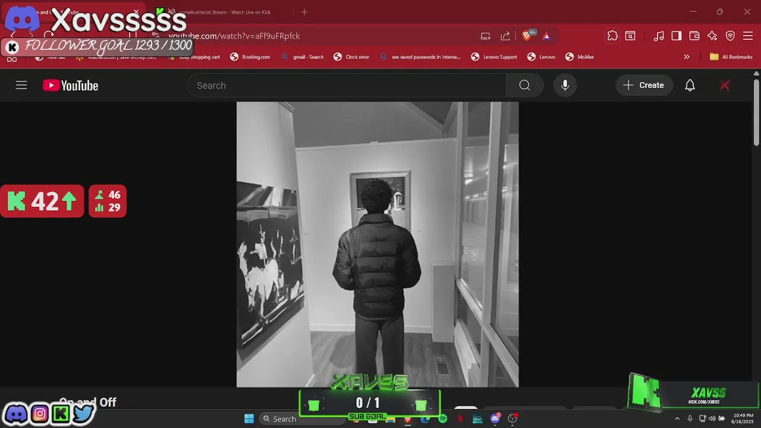Image resolution: width=761 pixels, height=428 pixels.
Task: Go to YouTube home via logo
Action: point(70,86)
